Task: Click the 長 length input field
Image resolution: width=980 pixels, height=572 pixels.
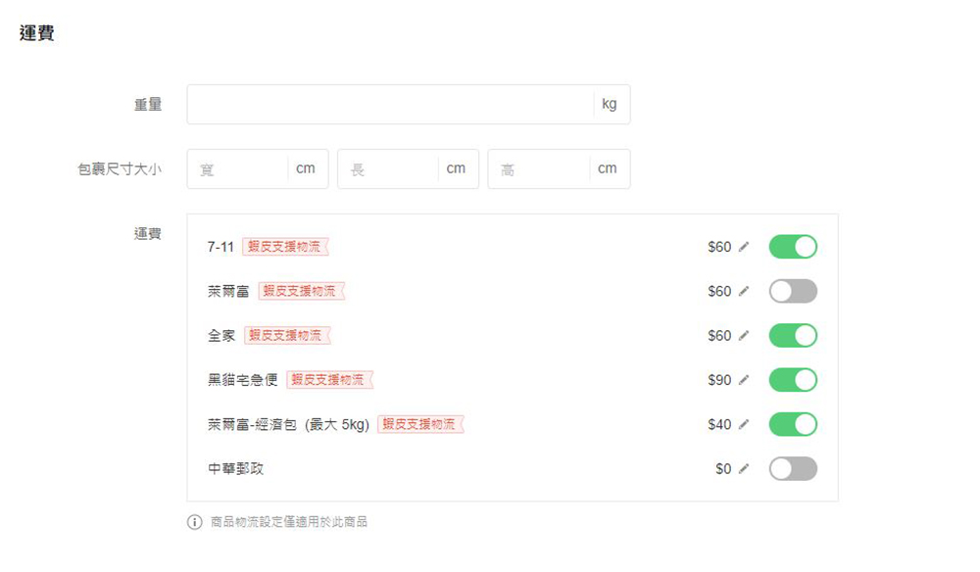Action: tap(388, 169)
